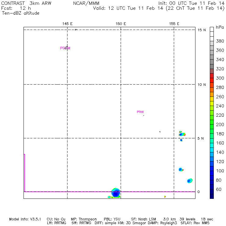Click the 340 colorbar value

220,60
